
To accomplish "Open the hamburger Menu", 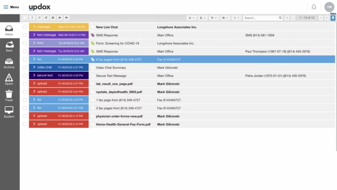I will 6,7.
